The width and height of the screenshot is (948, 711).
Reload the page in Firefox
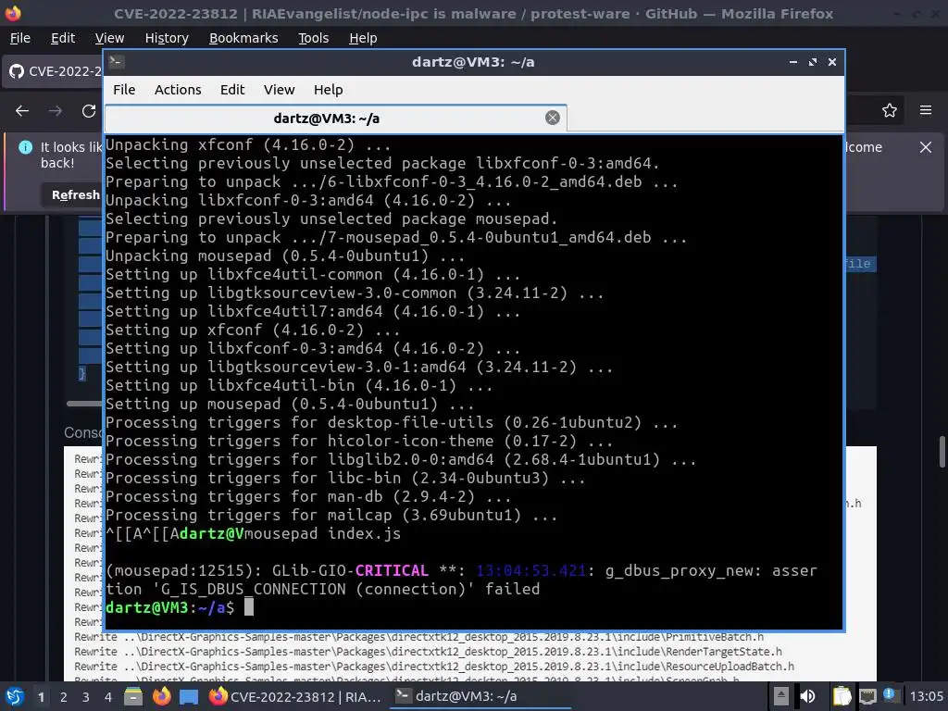coord(89,111)
